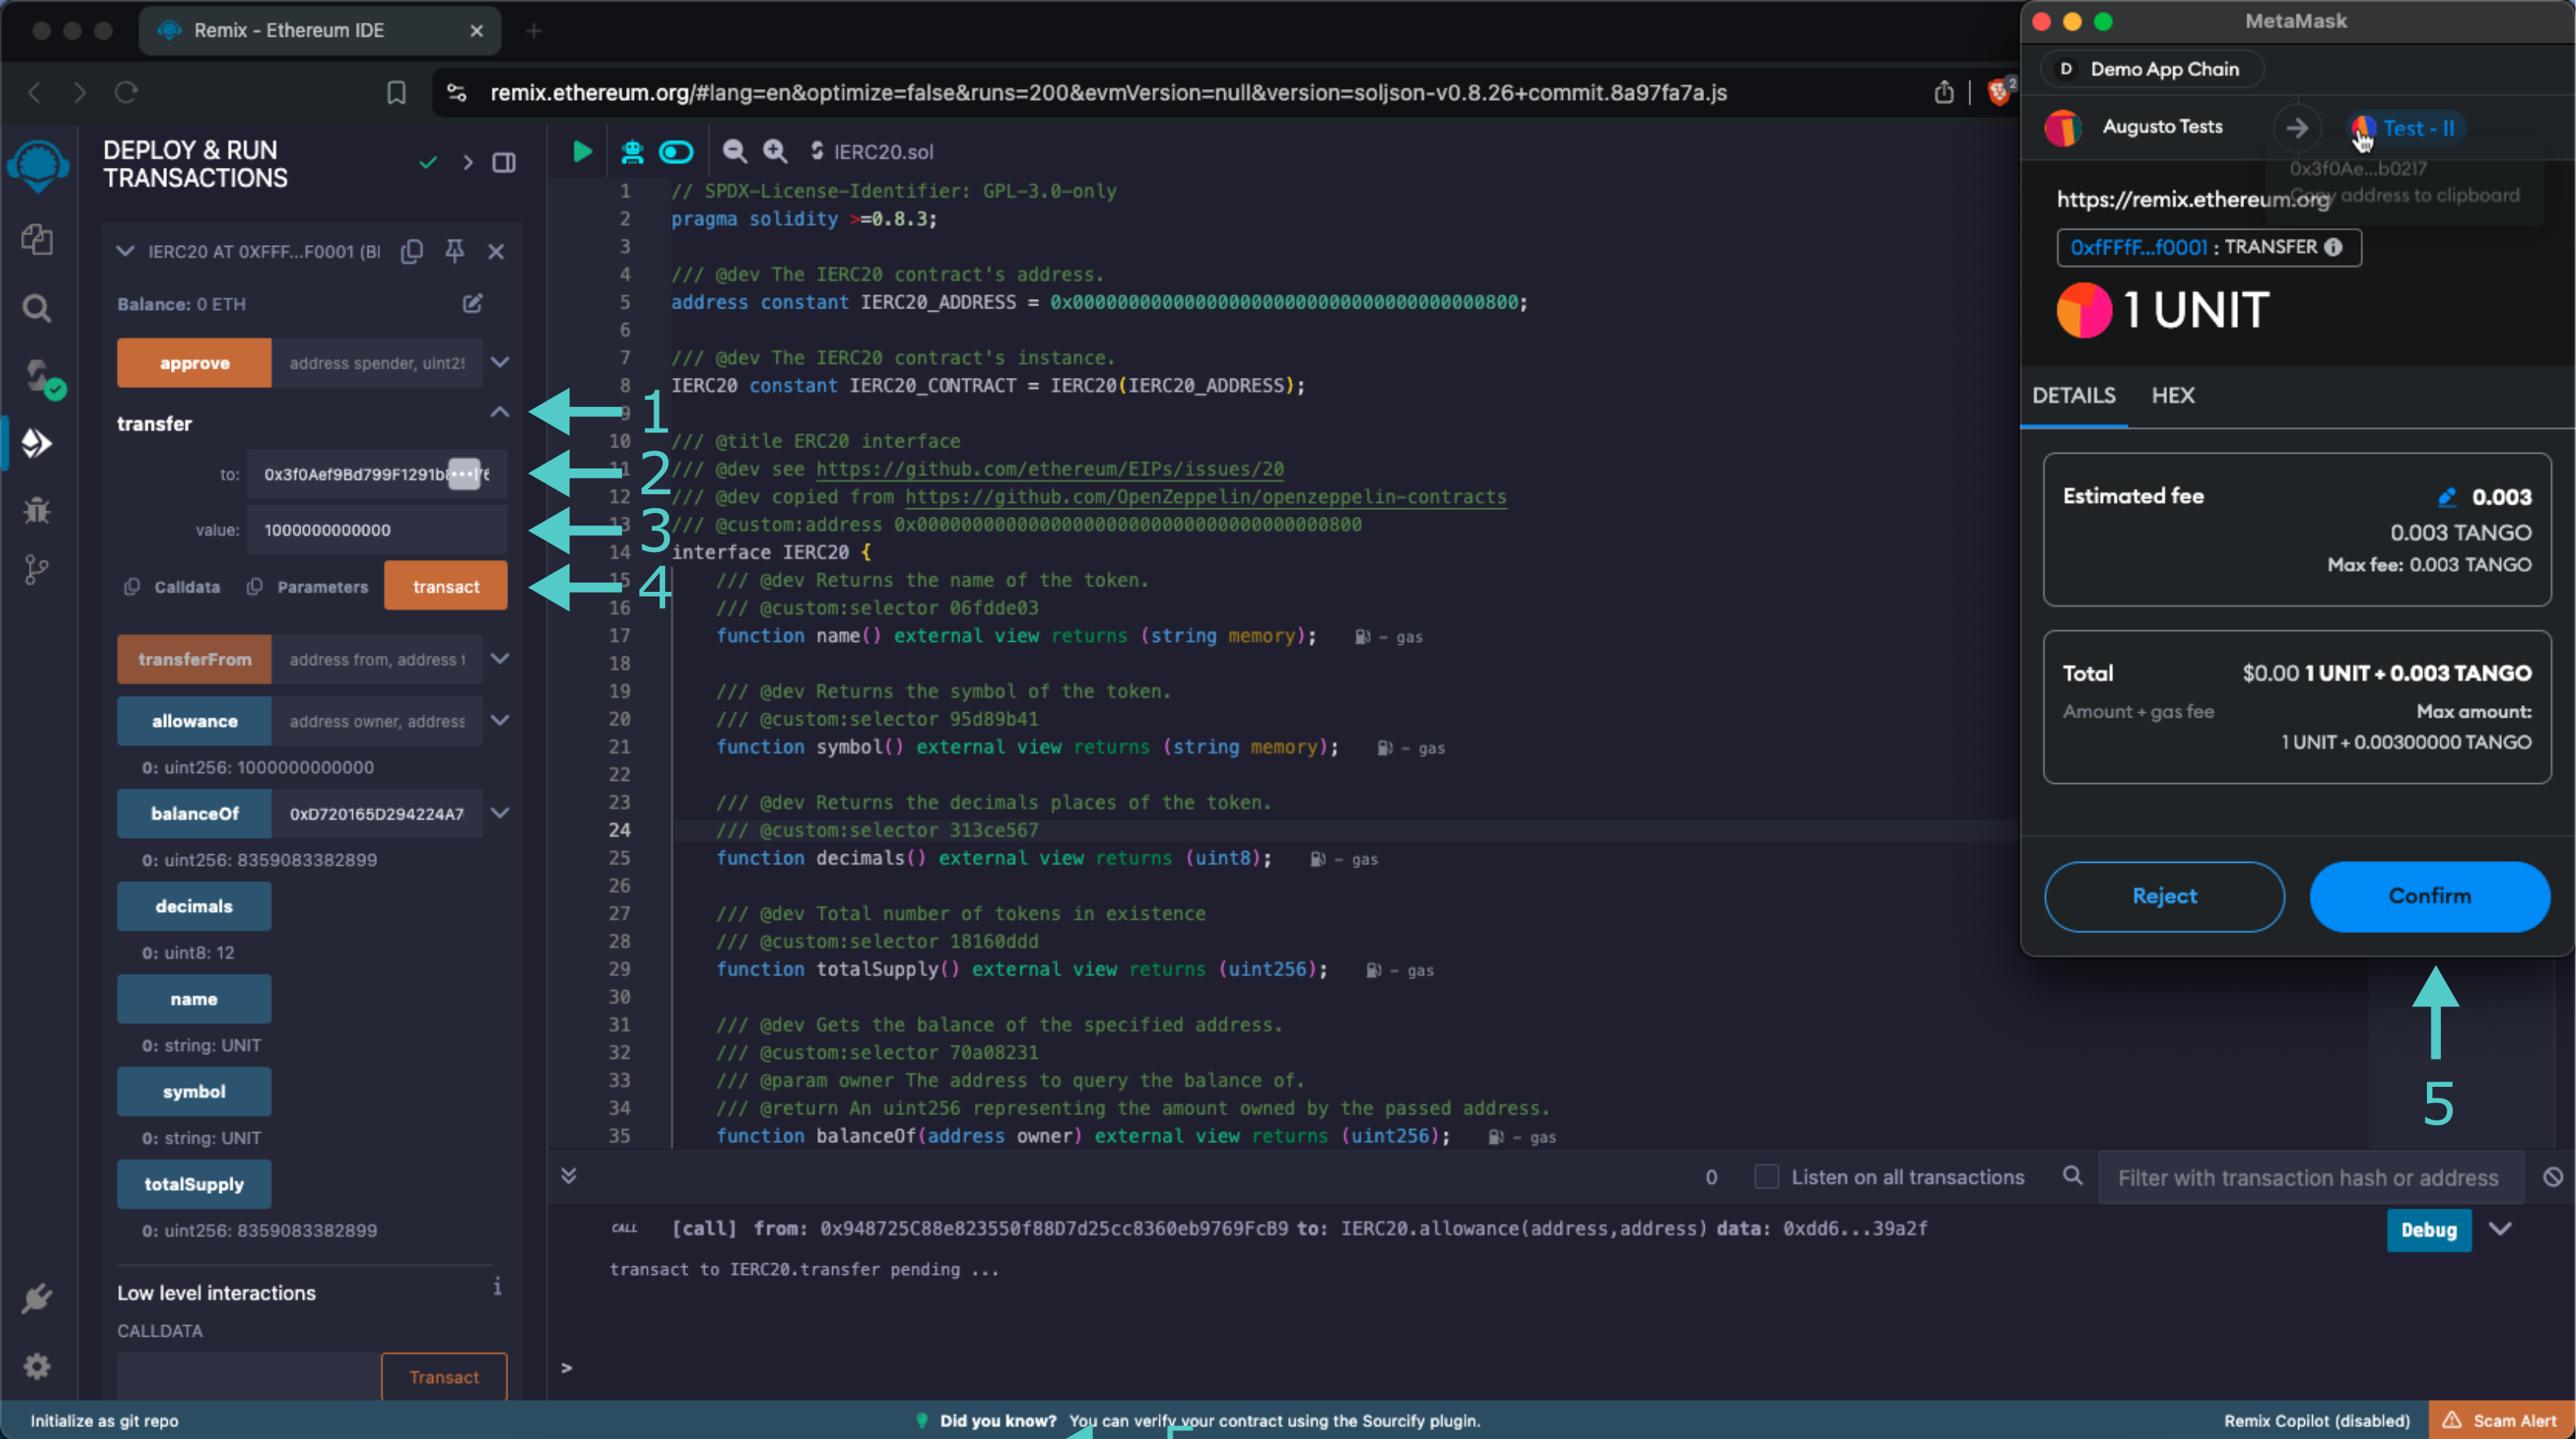This screenshot has height=1439, width=2576.
Task: Click the terminal search magnifier icon
Action: tap(2073, 1176)
